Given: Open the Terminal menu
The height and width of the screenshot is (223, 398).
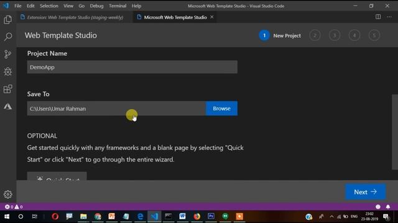Looking at the screenshot, I should [x=118, y=6].
